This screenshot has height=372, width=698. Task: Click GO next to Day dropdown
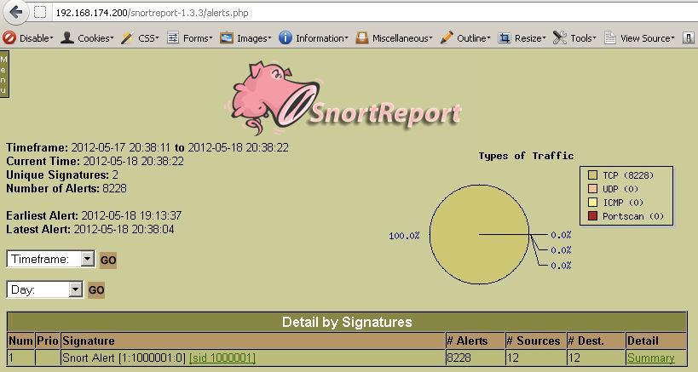point(96,290)
